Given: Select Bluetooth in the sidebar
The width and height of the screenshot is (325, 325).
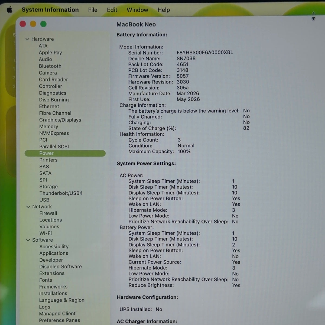Looking at the screenshot, I should [x=50, y=66].
